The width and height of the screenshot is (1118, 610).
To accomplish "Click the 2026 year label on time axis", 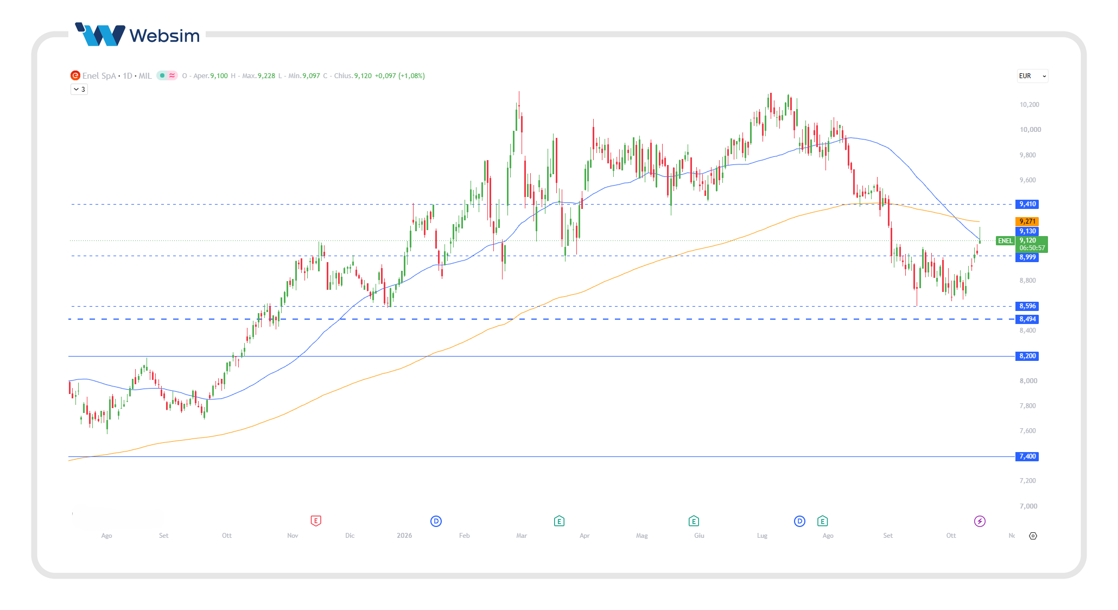I will pos(404,536).
